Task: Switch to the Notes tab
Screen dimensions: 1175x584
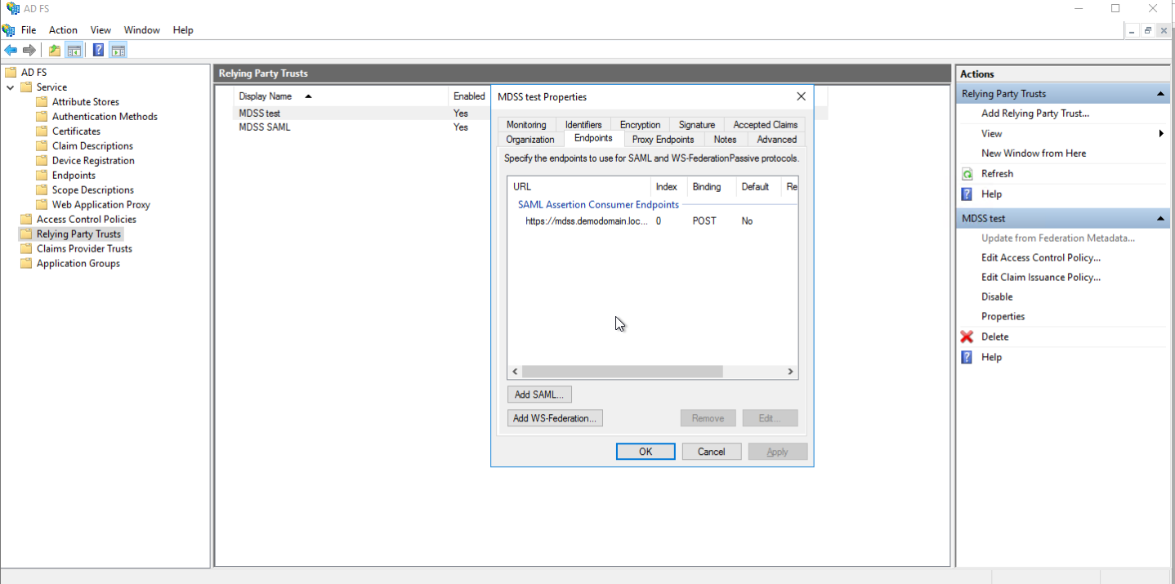Action: (725, 140)
